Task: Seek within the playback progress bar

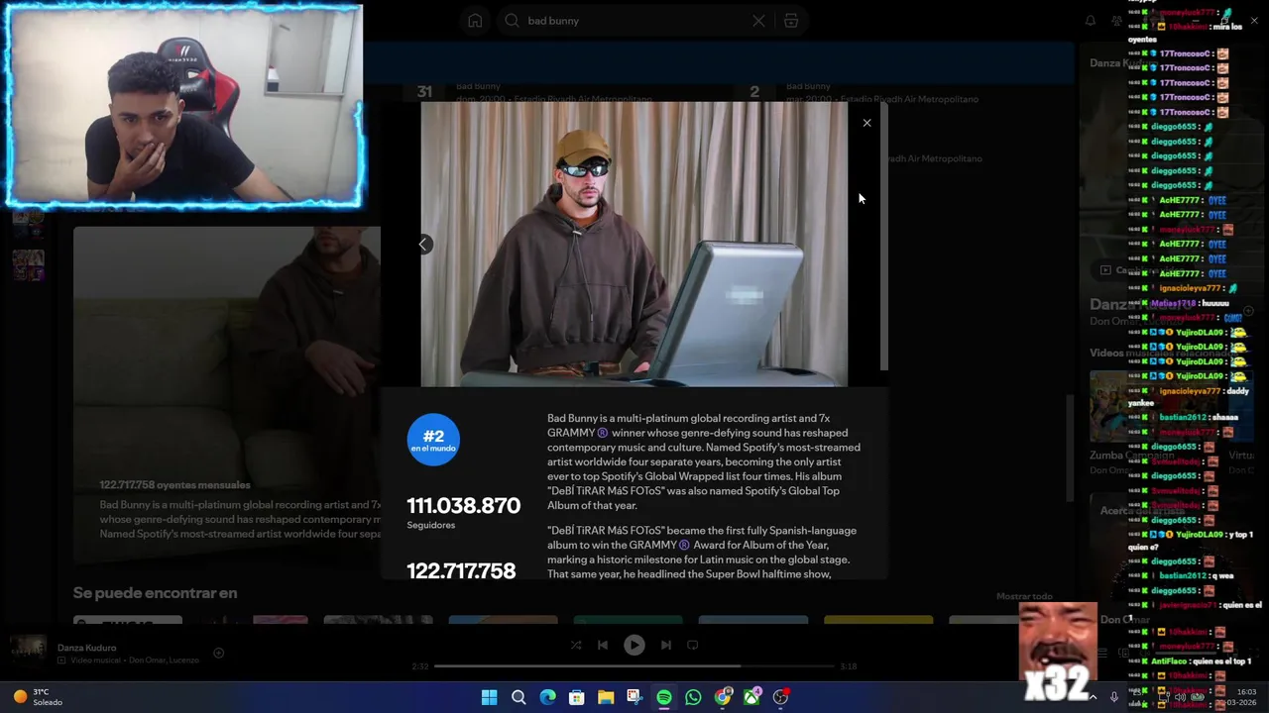Action: [634, 666]
